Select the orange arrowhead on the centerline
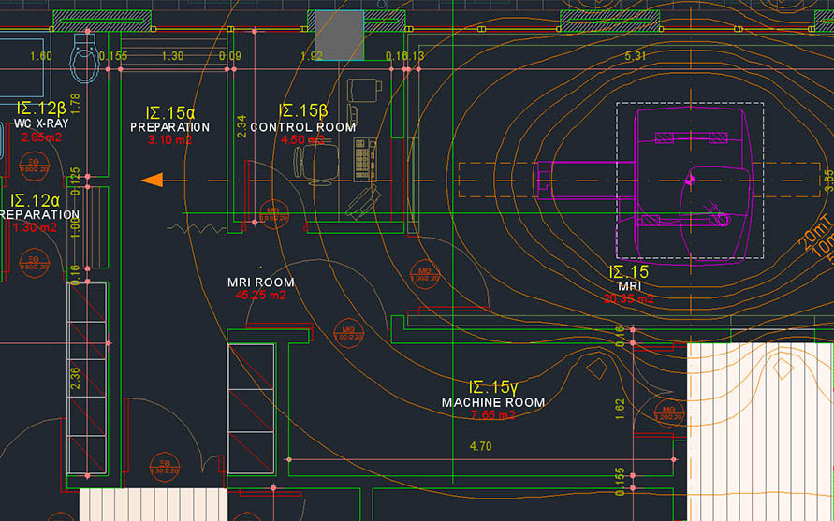This screenshot has height=521, width=834. 152,180
